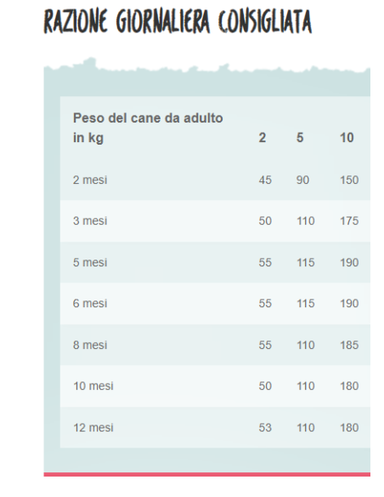Select the '6 mesi' row label
Viewport: 384px width, 497px height.
pos(90,303)
